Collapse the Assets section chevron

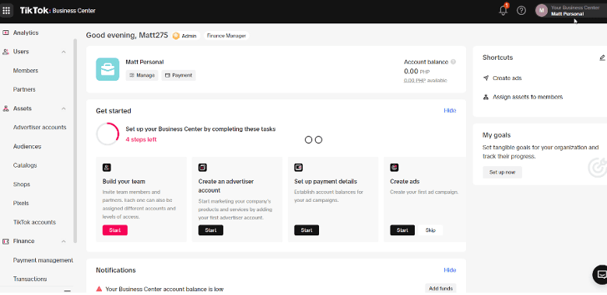(x=64, y=109)
